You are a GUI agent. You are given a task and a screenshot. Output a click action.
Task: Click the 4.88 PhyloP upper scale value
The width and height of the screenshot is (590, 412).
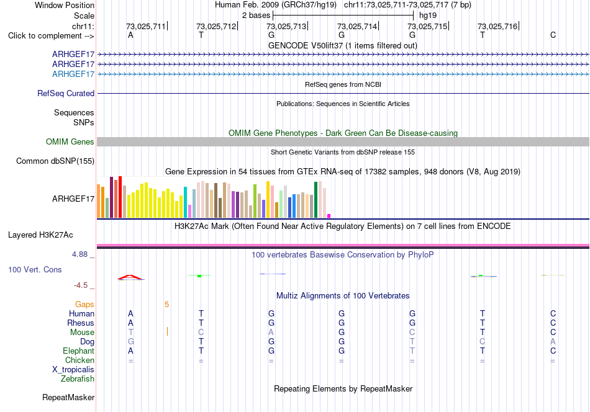[x=79, y=254]
